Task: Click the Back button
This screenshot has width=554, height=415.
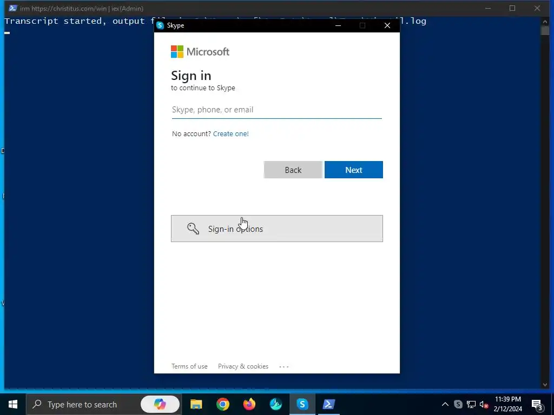Action: point(293,170)
